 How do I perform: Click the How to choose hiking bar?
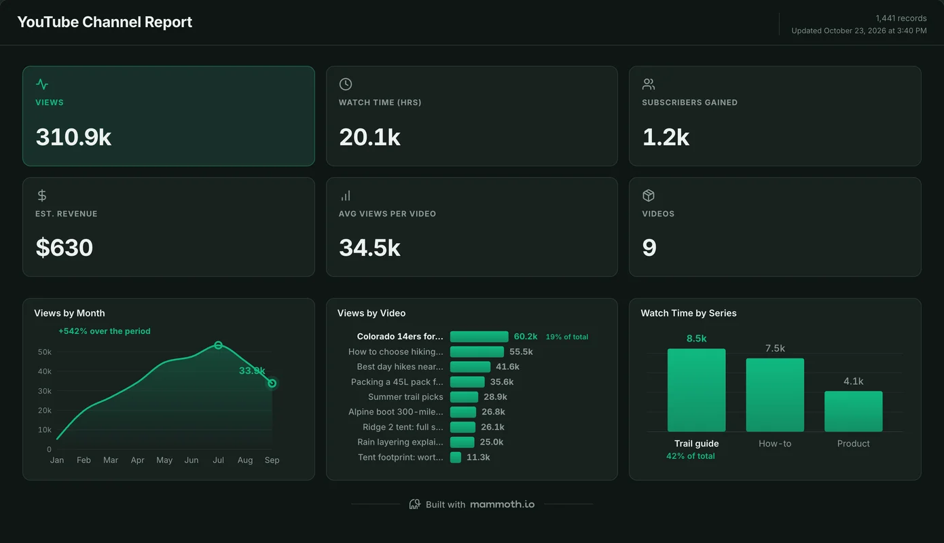pos(477,352)
